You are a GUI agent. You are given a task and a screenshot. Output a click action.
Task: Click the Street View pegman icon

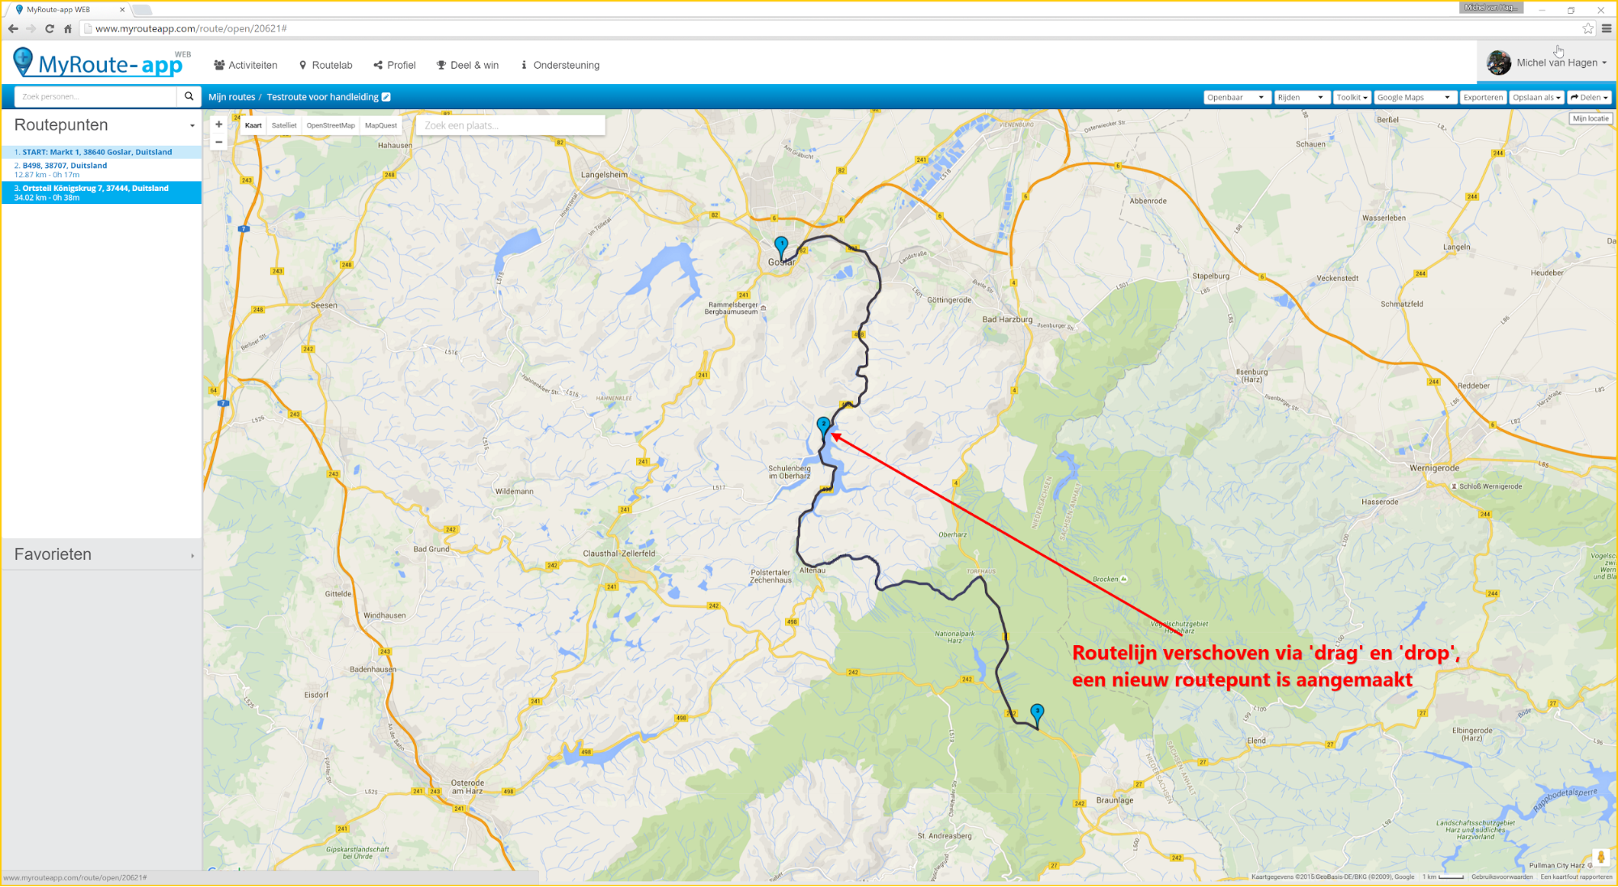pyautogui.click(x=1600, y=857)
